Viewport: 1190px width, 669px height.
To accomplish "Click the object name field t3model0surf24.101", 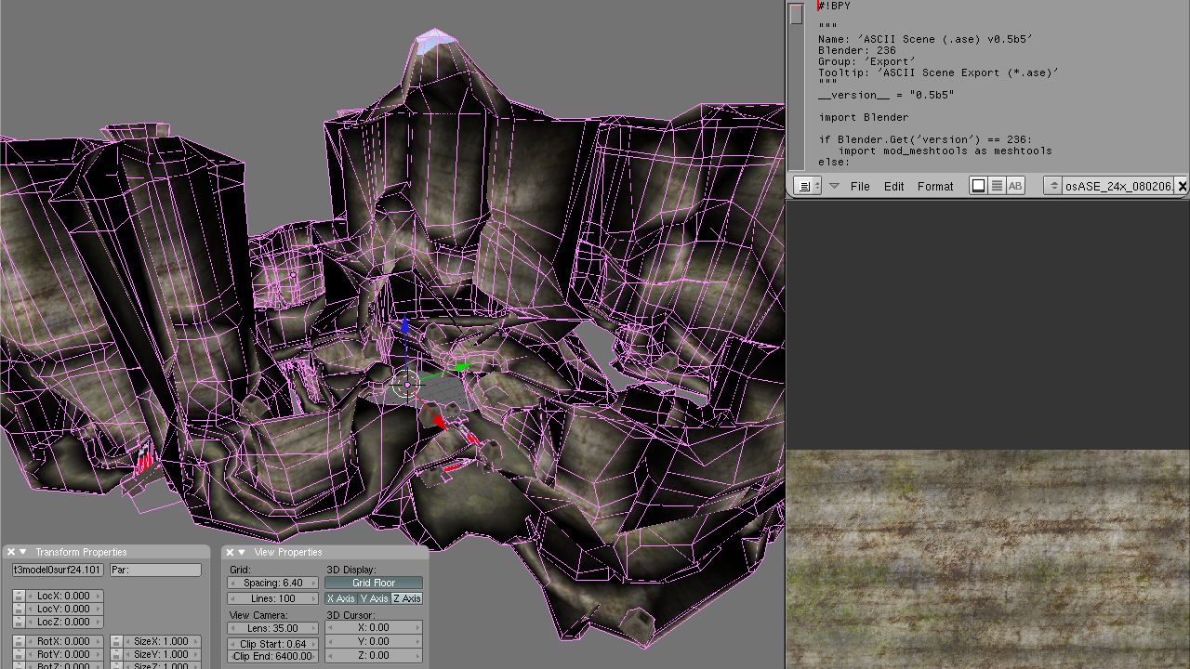I will click(58, 570).
